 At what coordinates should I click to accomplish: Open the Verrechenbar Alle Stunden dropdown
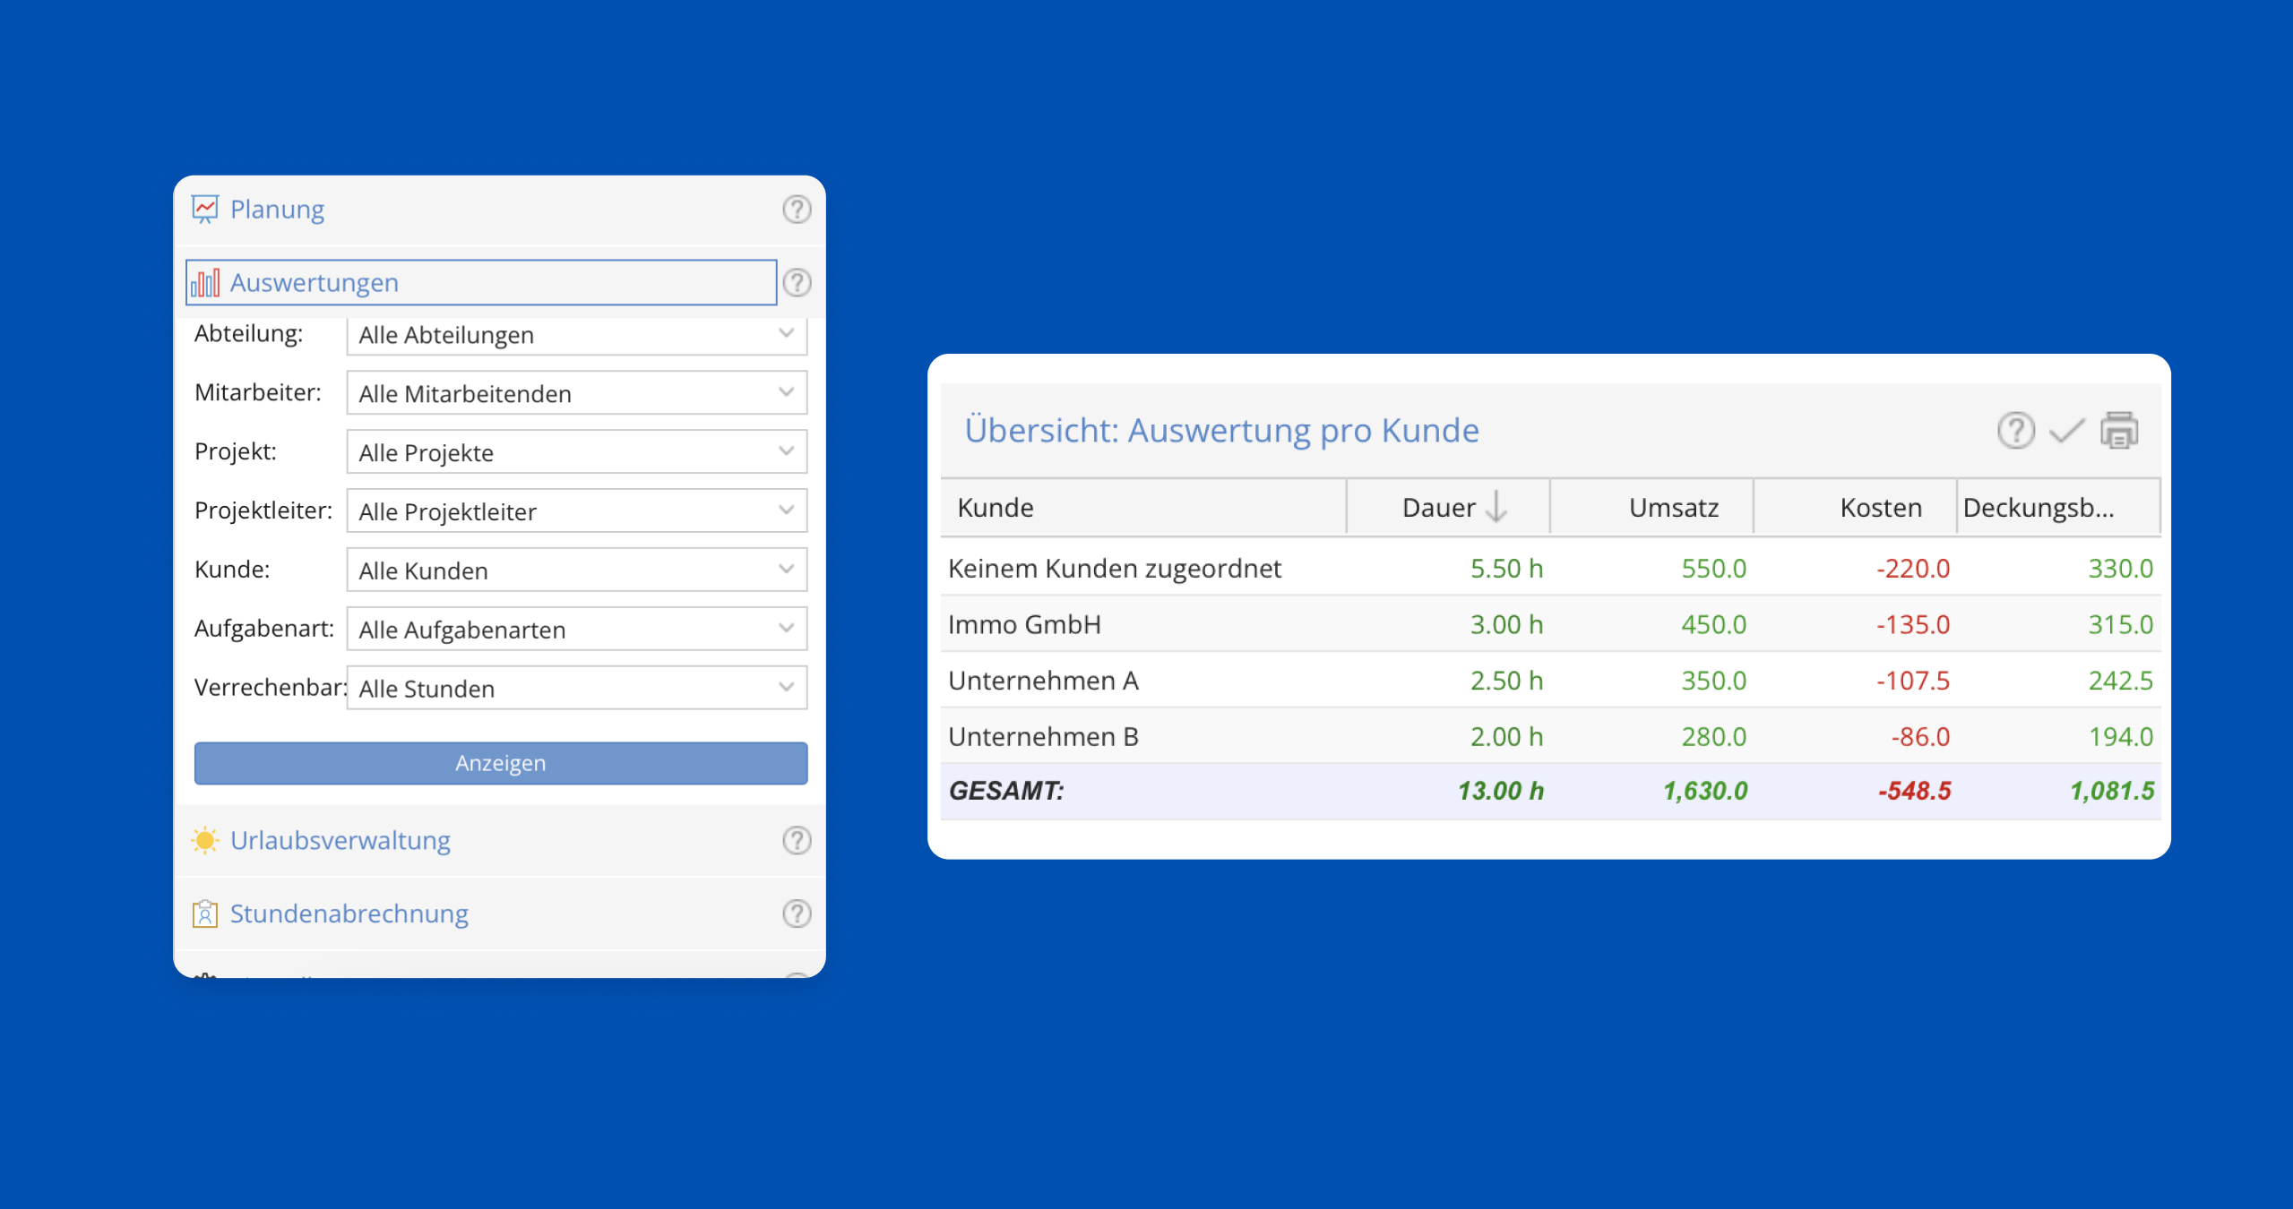point(576,688)
